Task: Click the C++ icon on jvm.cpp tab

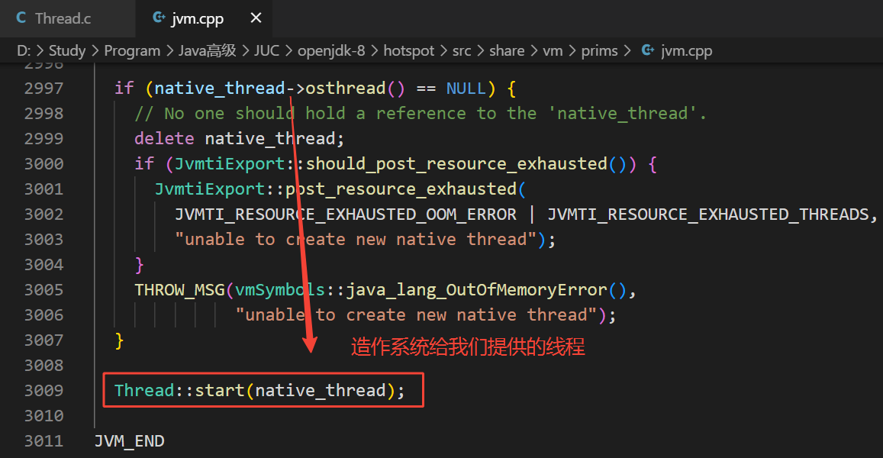Action: tap(159, 18)
